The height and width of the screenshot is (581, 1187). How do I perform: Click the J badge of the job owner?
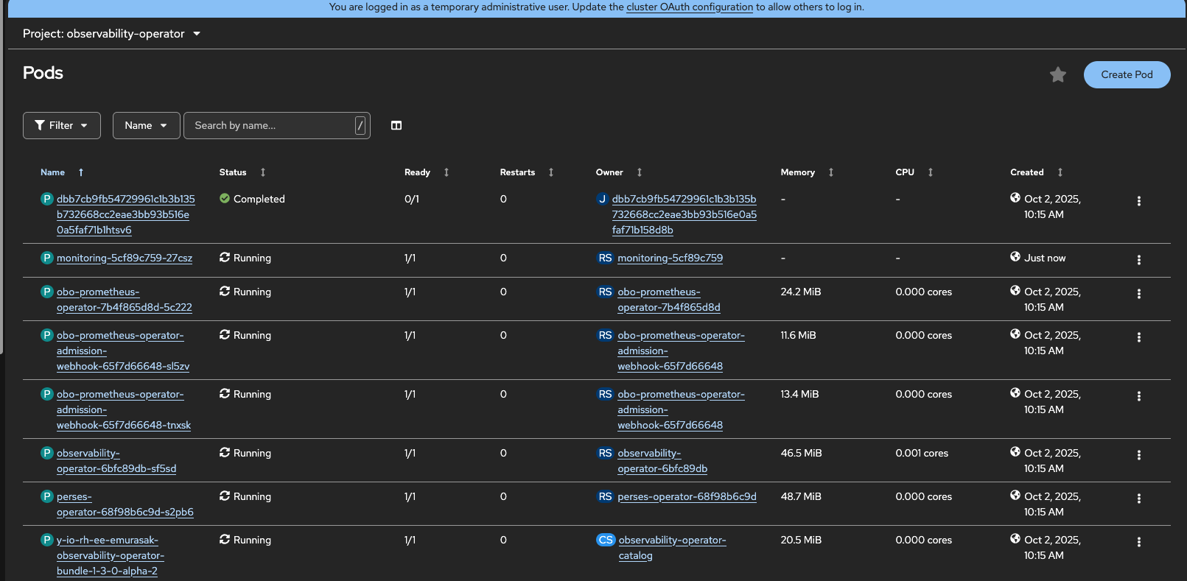click(x=603, y=199)
